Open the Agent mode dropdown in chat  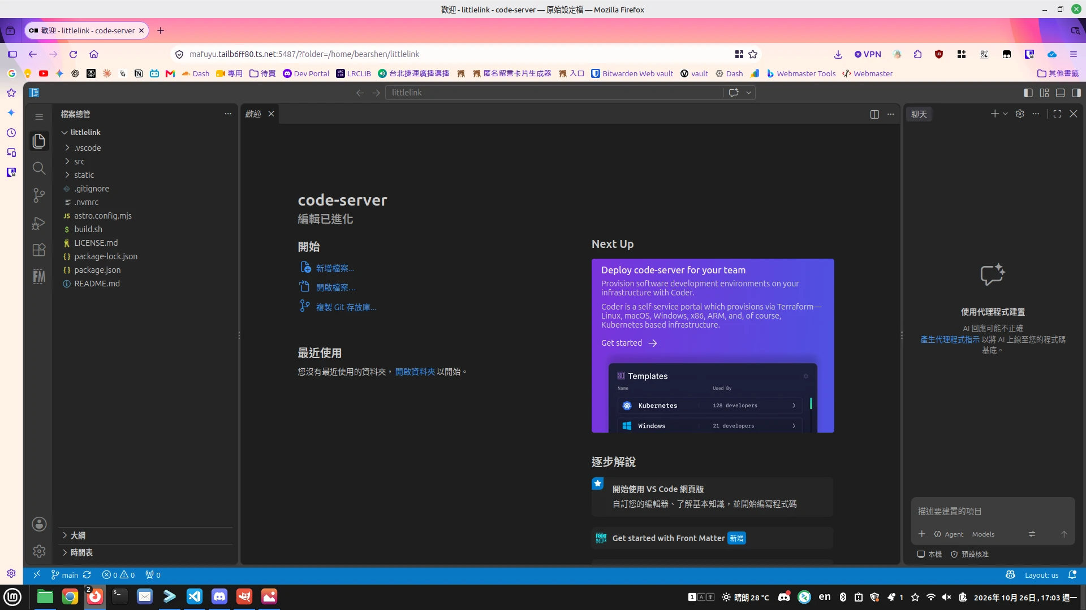tap(949, 534)
